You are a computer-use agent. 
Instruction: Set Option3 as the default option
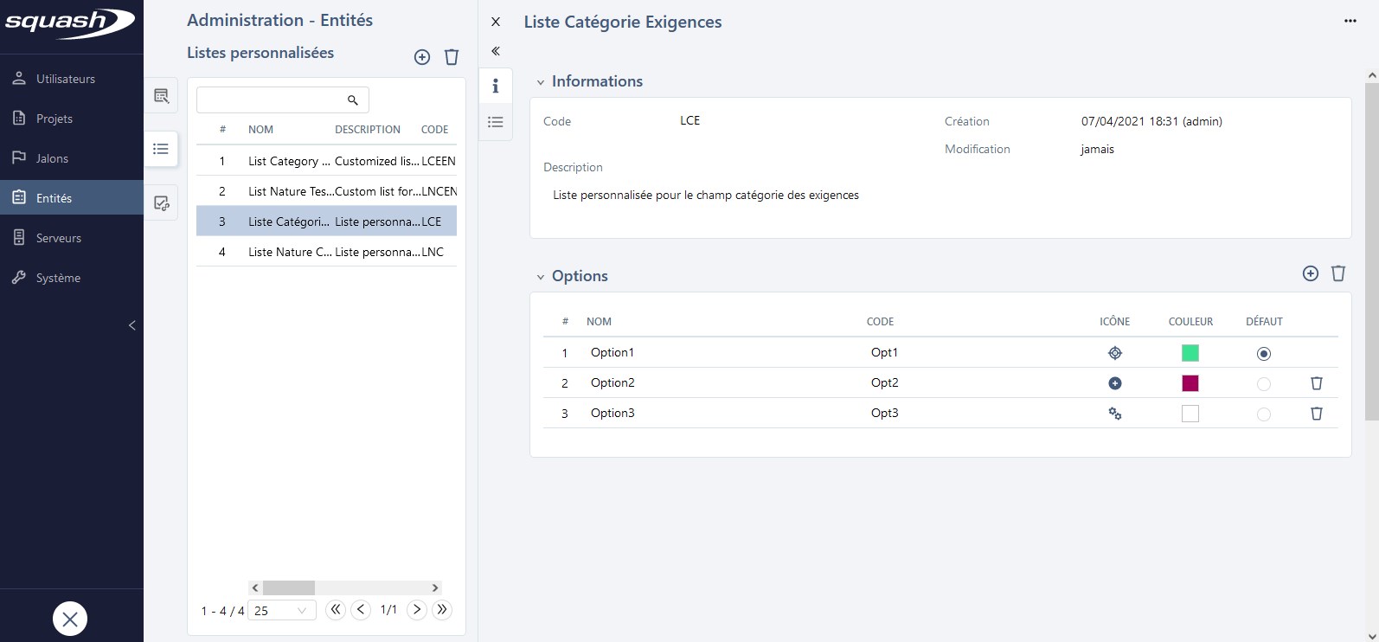pos(1264,414)
